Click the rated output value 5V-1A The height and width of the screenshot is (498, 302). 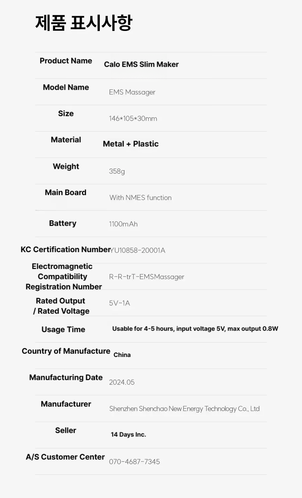click(x=119, y=303)
